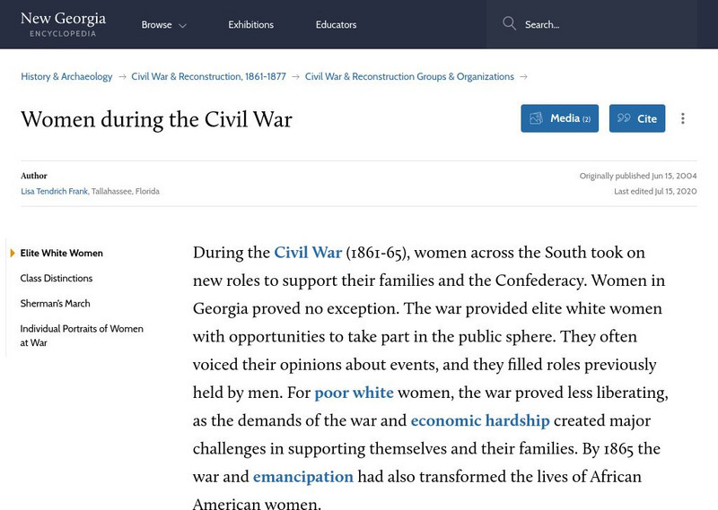Expand the Browse dropdown menu
Viewport: 718px width, 510px height.
point(164,25)
